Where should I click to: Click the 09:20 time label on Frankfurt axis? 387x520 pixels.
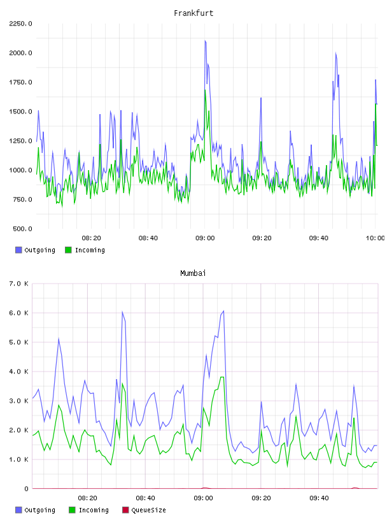[x=262, y=238]
